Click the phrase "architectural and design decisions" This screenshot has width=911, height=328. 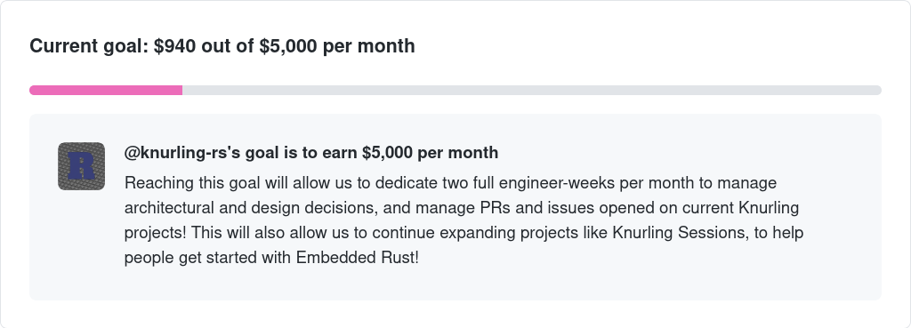pos(252,208)
